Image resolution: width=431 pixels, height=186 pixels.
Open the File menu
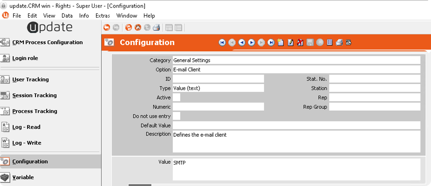pos(17,16)
